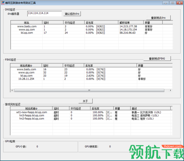Select hn3-feapp.lol.qq.com row
Image resolution: width=184 pixels, height=161 pixels.
pyautogui.click(x=91, y=115)
